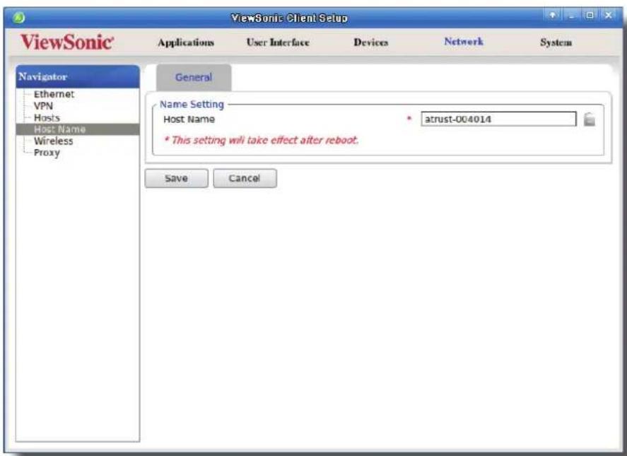Click the Name Setting group label

click(x=192, y=105)
